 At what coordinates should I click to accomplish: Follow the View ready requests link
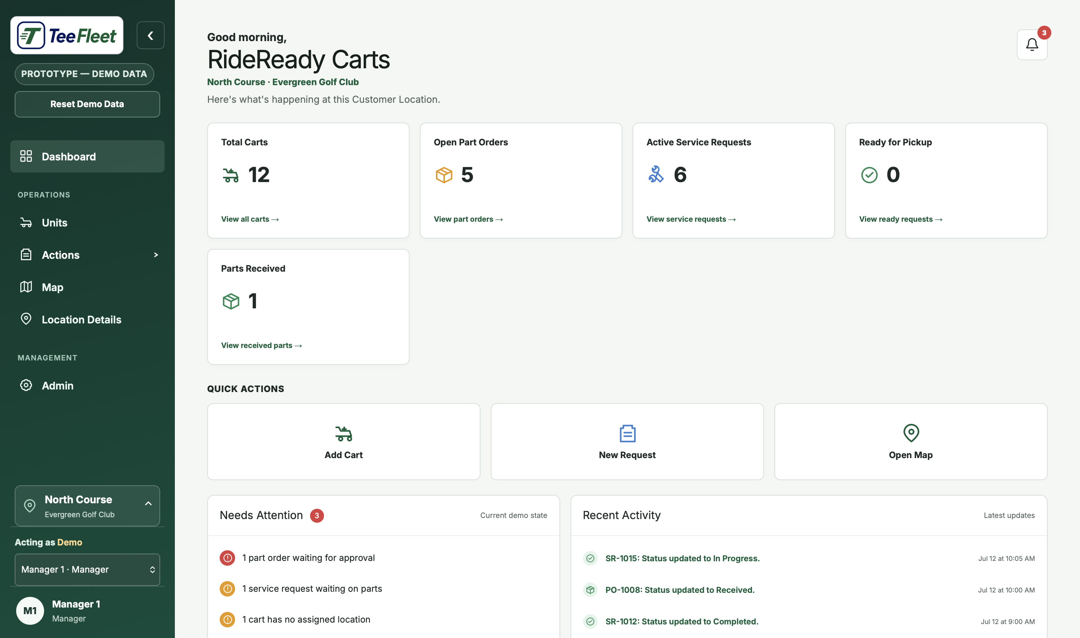point(901,219)
